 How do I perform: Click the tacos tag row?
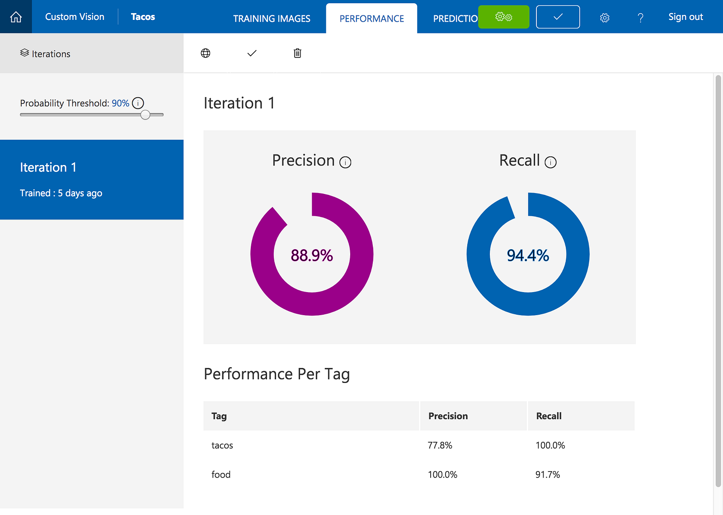(419, 445)
